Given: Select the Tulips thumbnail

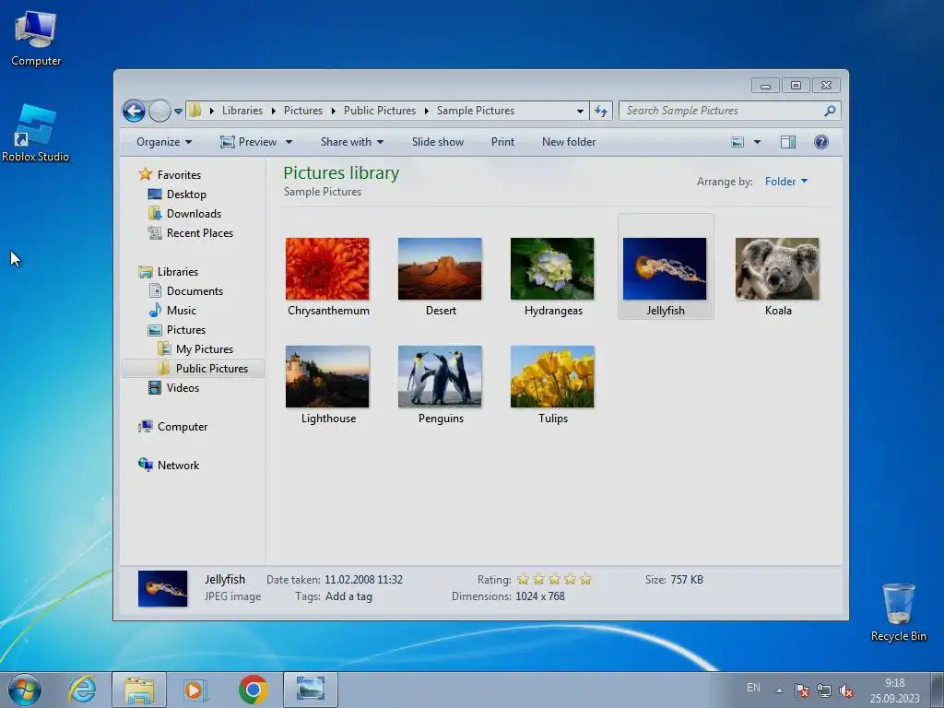Looking at the screenshot, I should 552,376.
